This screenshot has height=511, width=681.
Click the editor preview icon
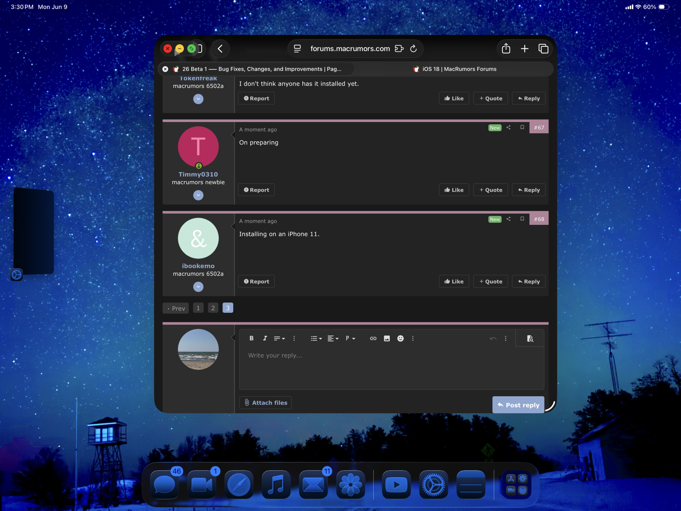[x=530, y=338]
